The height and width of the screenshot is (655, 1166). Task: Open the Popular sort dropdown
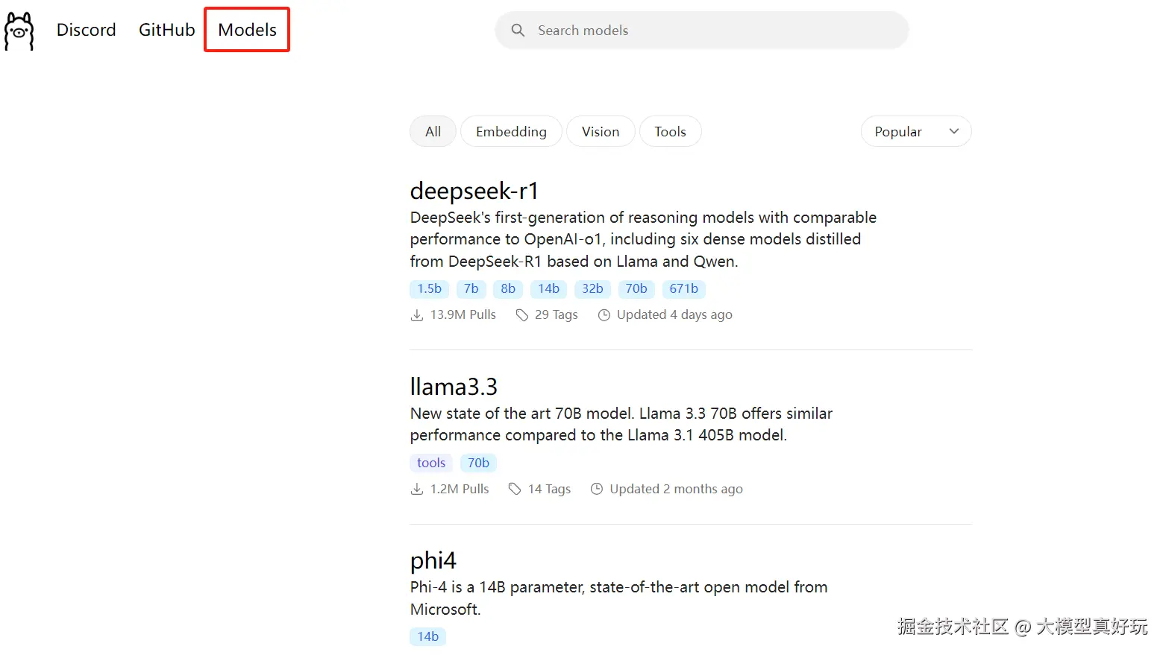point(916,131)
